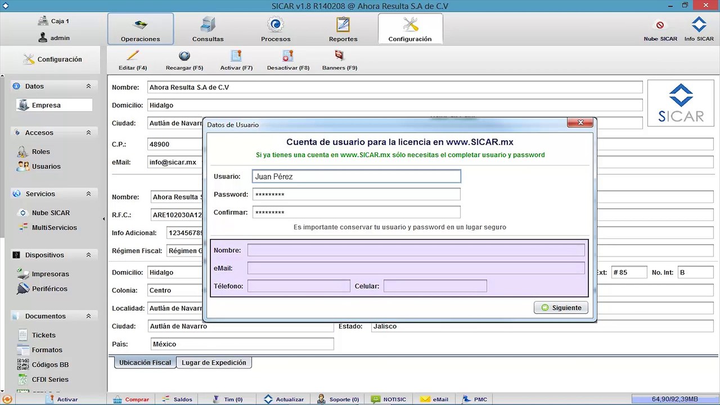Image resolution: width=720 pixels, height=405 pixels.
Task: Open Formatos in the sidebar
Action: [x=40, y=350]
